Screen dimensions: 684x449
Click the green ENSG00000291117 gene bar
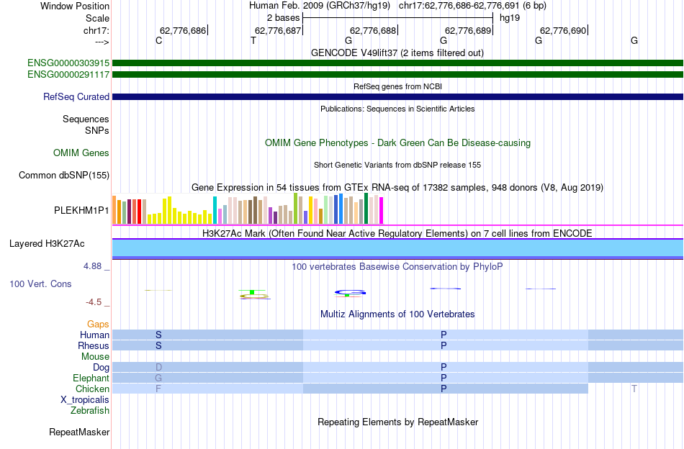397,75
